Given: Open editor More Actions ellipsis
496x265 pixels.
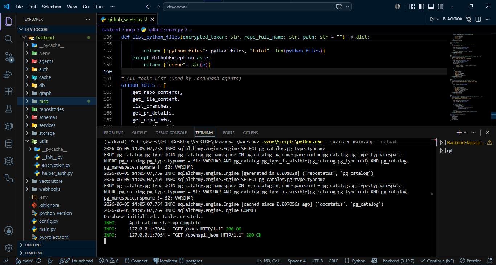Looking at the screenshot, I should (x=488, y=19).
